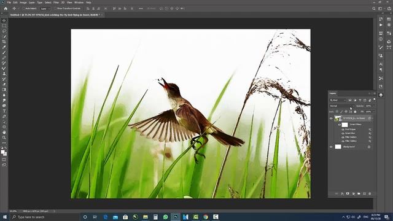
Task: Open the Window menu
Action: 79,2
